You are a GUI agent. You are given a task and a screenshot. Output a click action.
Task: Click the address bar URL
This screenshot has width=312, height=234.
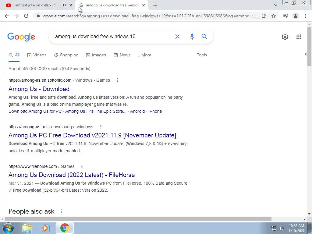pyautogui.click(x=150, y=16)
